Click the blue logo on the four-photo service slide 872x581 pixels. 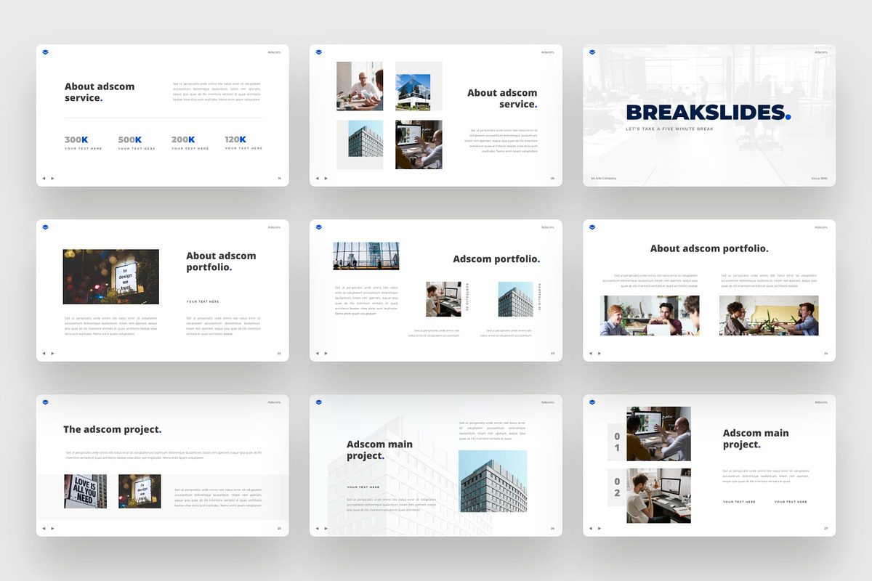tap(318, 52)
